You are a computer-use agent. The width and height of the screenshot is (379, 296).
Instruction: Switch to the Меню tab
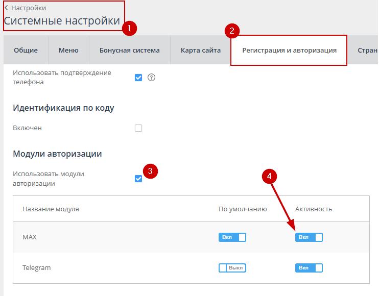pos(68,50)
